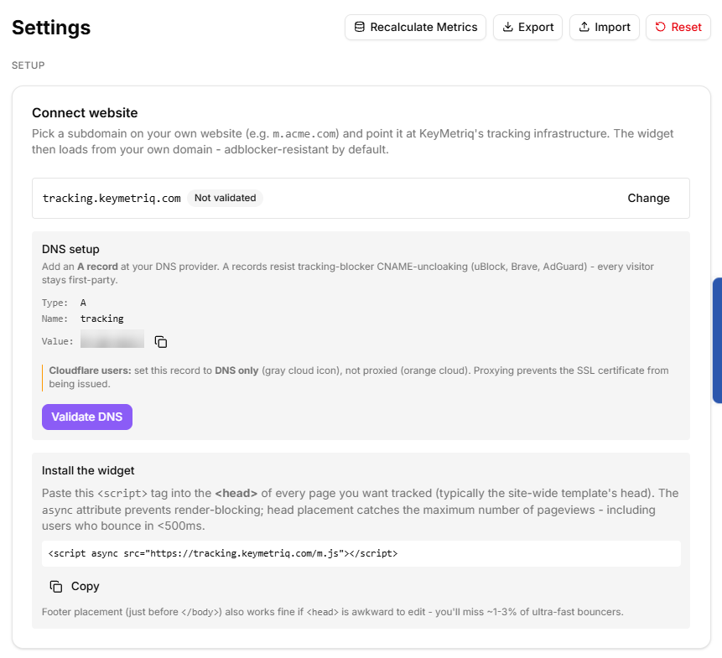This screenshot has height=658, width=722.
Task: Click the tracking.keymetriq.com domain text
Action: (x=112, y=199)
